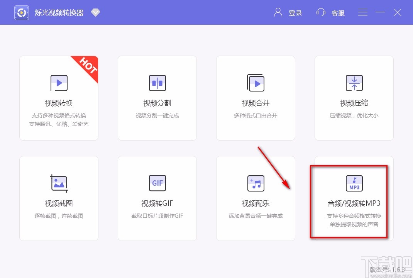
Task: Select the 视频截图 video screenshot icon
Action: click(59, 183)
